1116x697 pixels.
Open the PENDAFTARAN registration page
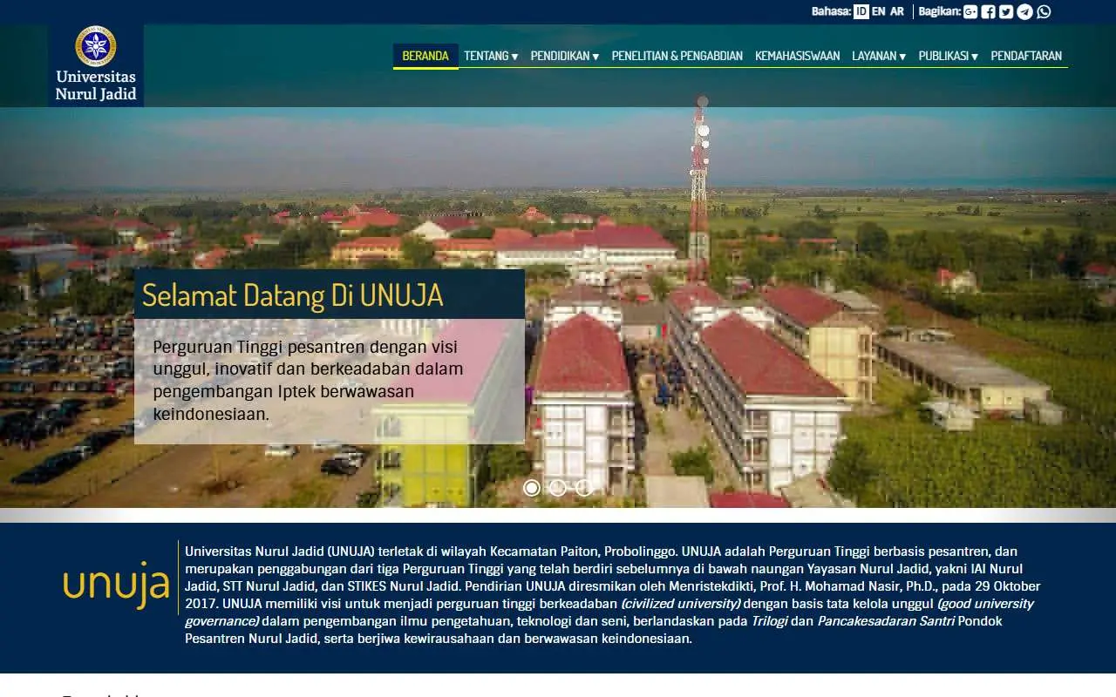pyautogui.click(x=1026, y=56)
